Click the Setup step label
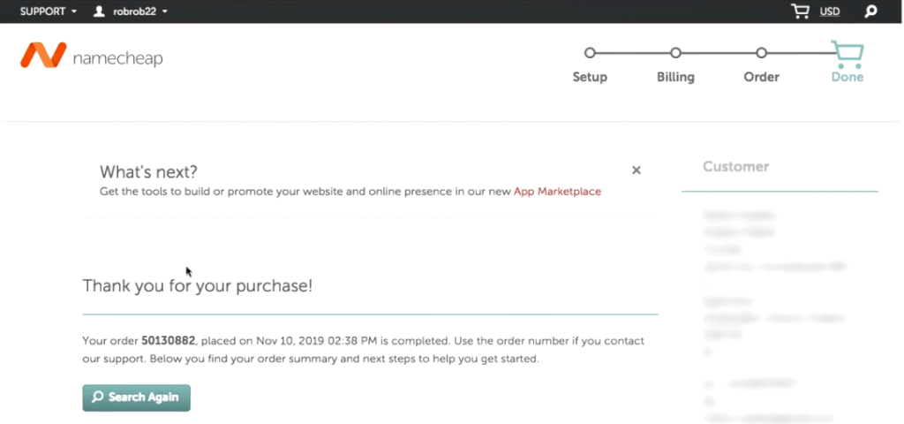This screenshot has height=424, width=904. (590, 78)
